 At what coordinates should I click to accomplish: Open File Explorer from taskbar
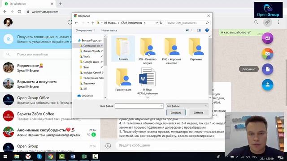pyautogui.click(x=17, y=157)
